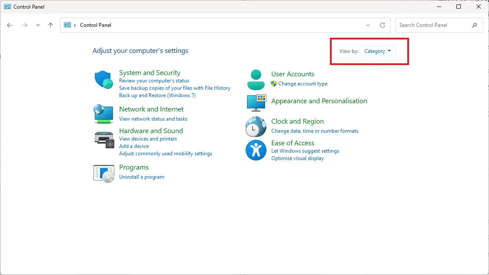
Task: Maximize the Control Panel window
Action: click(x=459, y=7)
